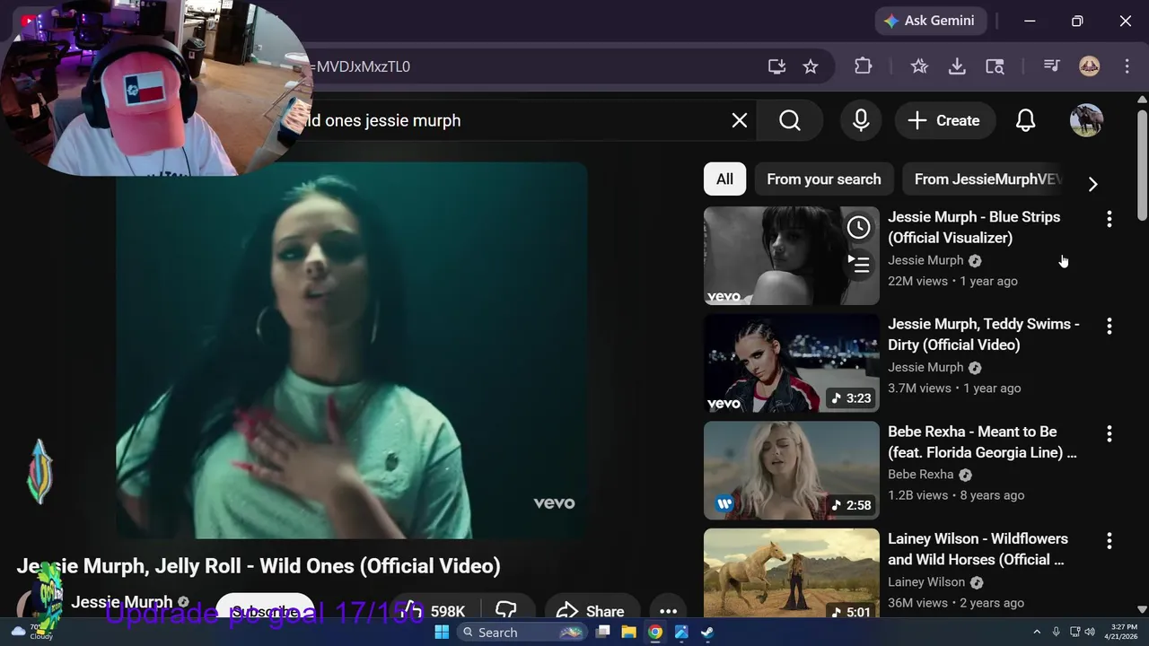Search with voice microphone button

861,120
